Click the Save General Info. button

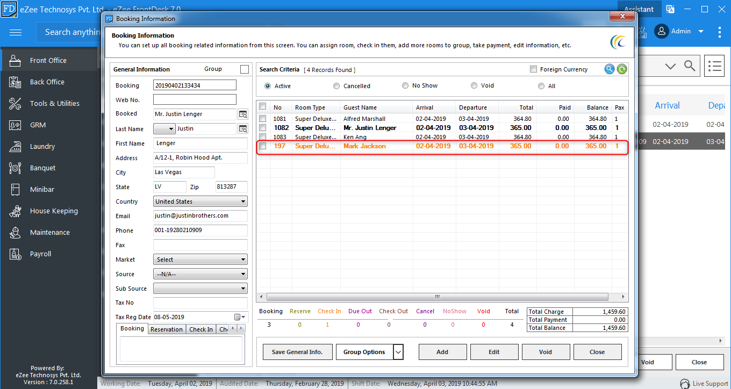pyautogui.click(x=297, y=352)
